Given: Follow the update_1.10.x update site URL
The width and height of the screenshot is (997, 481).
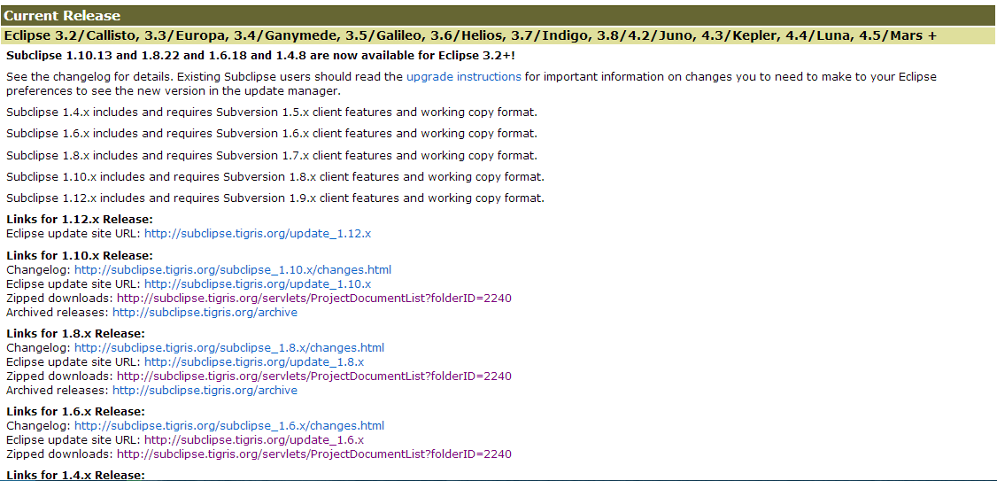Looking at the screenshot, I should [x=258, y=283].
